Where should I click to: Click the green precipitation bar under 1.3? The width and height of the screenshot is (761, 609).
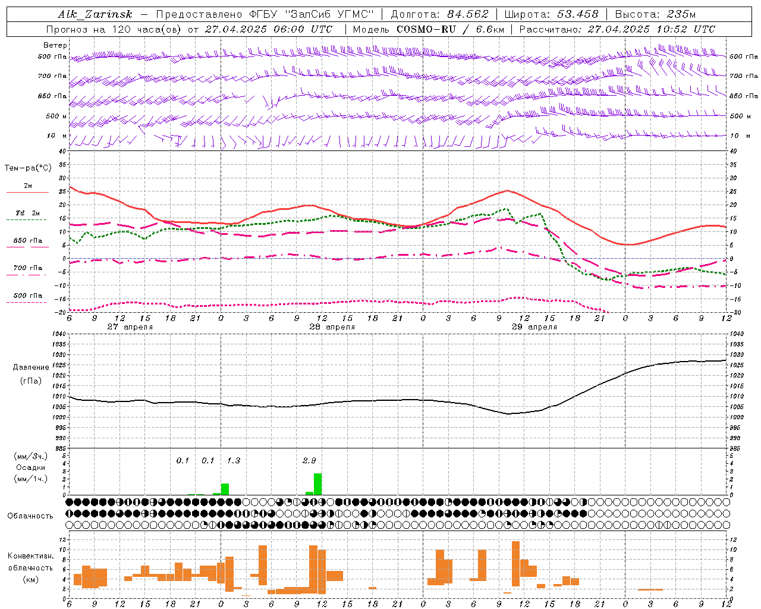(x=225, y=489)
